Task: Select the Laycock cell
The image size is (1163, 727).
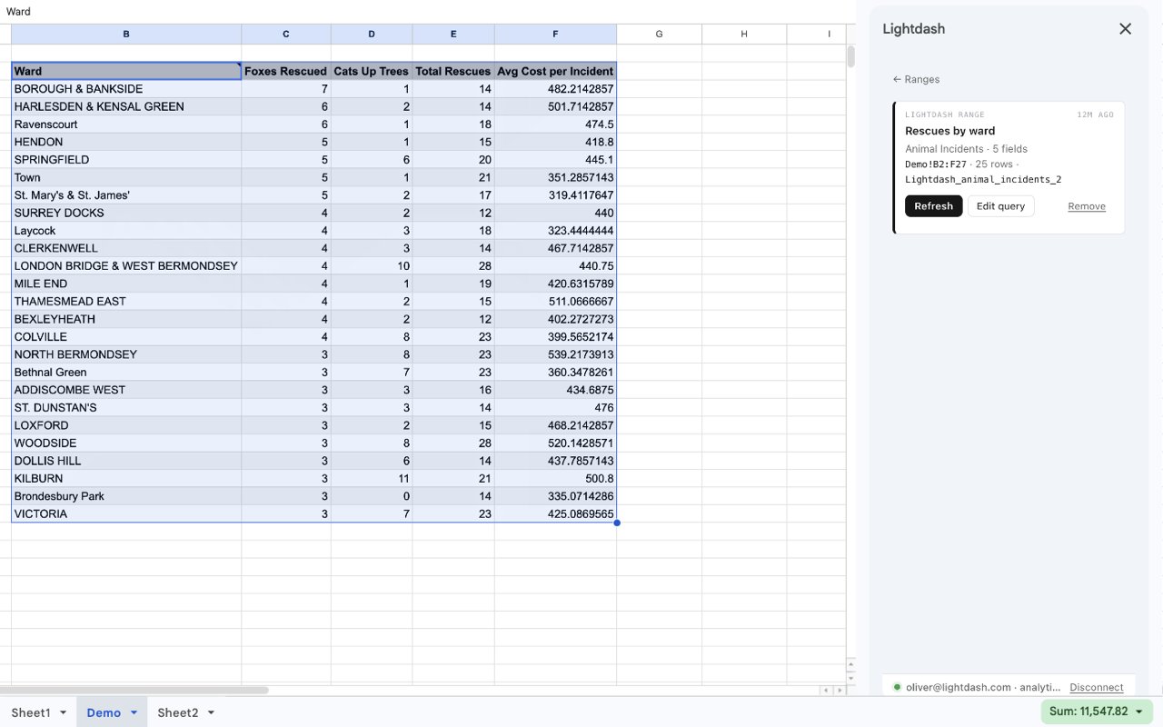Action: pyautogui.click(x=126, y=231)
